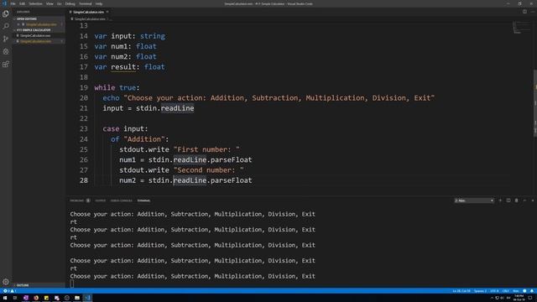Open the editor More Actions ellipsis
The height and width of the screenshot is (302, 537).
coord(533,12)
